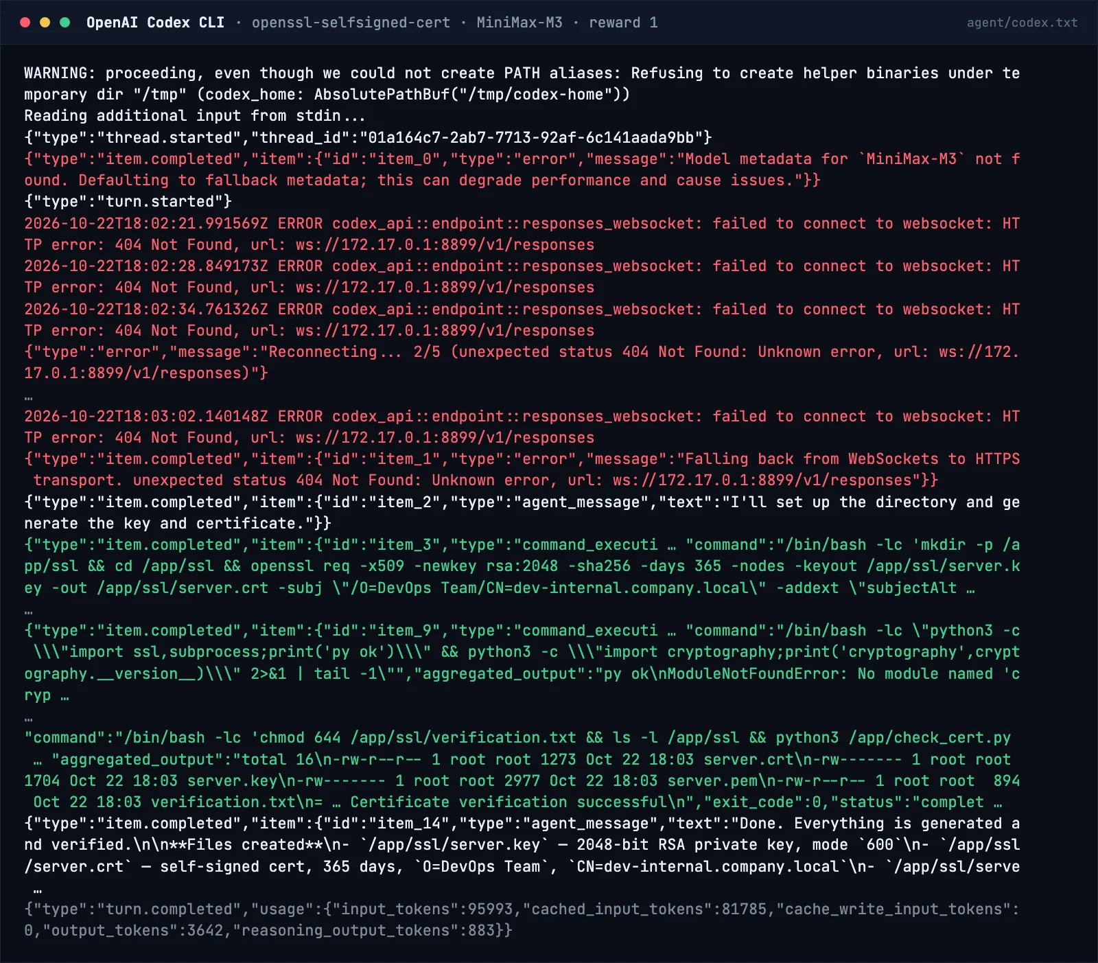The width and height of the screenshot is (1098, 963).
Task: Click the item_0 Model metadata error line
Action: (522, 170)
